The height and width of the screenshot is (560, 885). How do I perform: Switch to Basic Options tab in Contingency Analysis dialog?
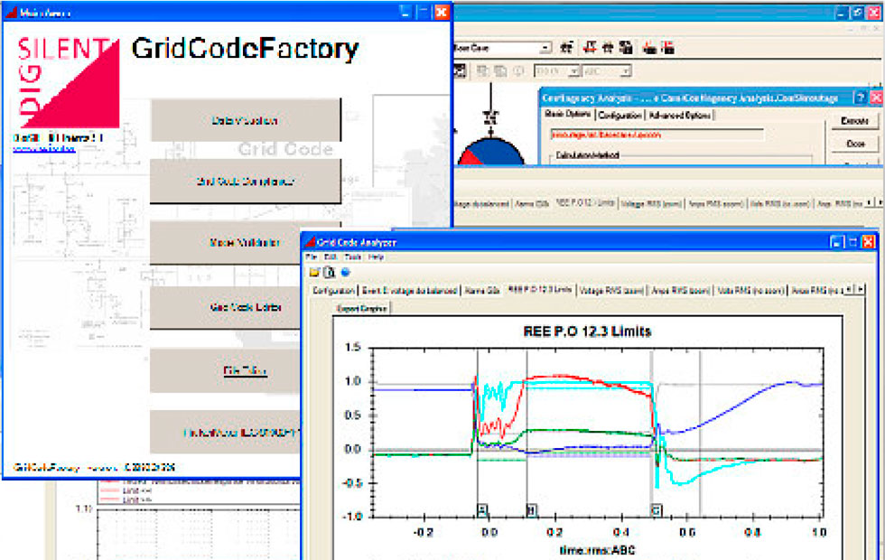click(568, 114)
